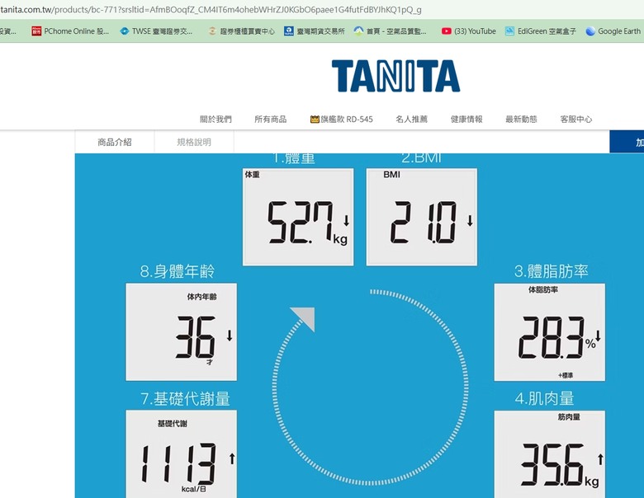Image resolution: width=644 pixels, height=498 pixels.
Task: Open the Google Earth bookmark
Action: tap(613, 31)
